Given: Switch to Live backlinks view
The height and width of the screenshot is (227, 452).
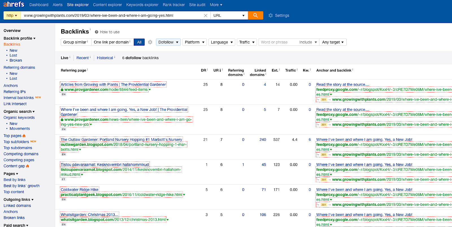Looking at the screenshot, I should 64,58.
